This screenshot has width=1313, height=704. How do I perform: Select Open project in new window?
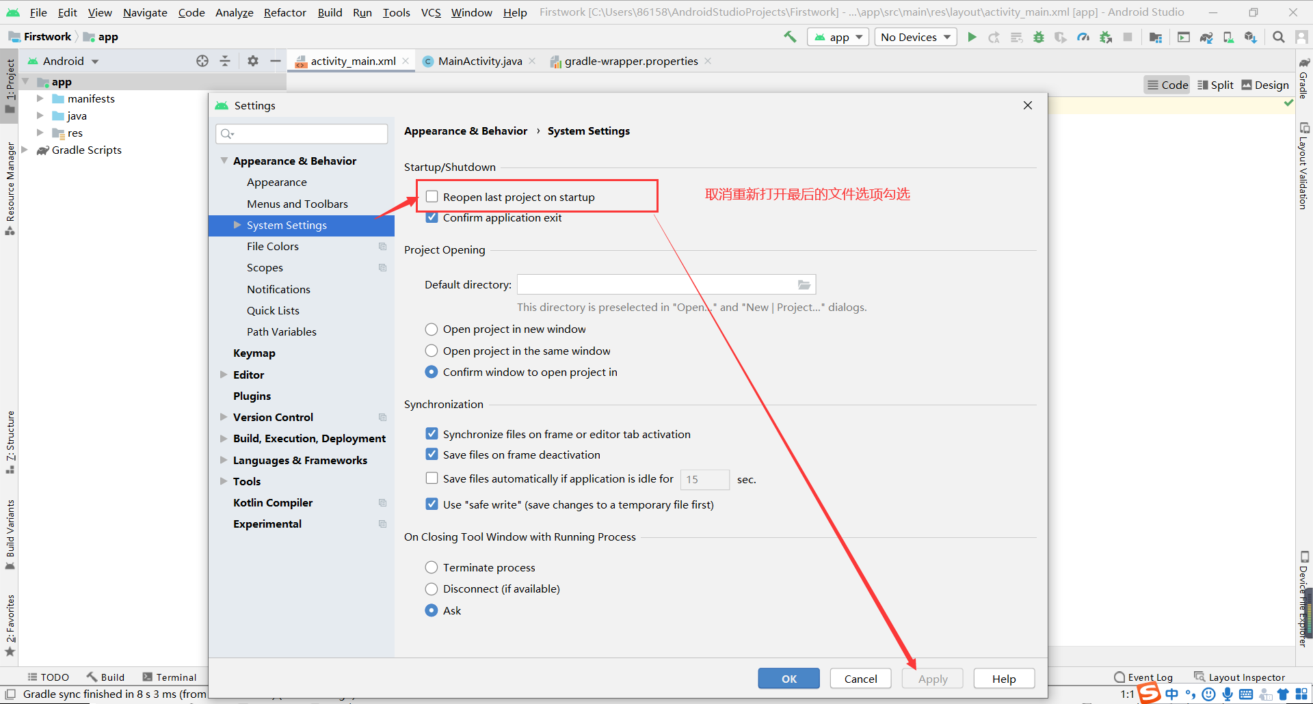(x=432, y=329)
